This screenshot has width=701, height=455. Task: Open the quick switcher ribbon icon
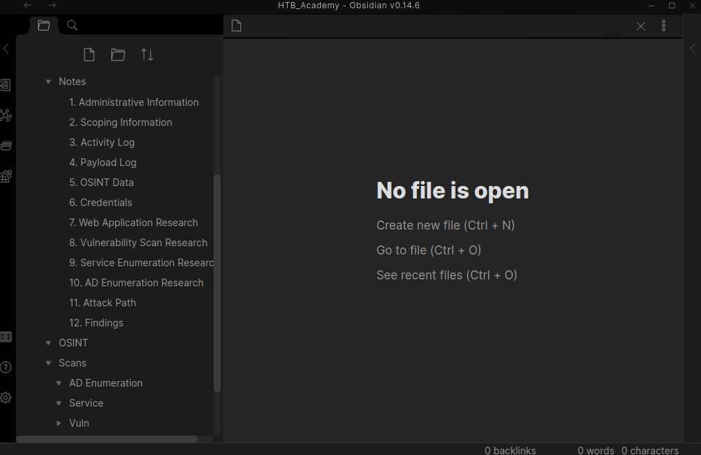click(6, 85)
